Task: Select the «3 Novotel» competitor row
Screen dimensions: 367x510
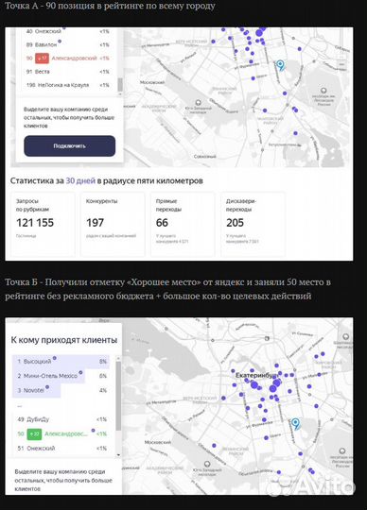Action: [x=61, y=390]
